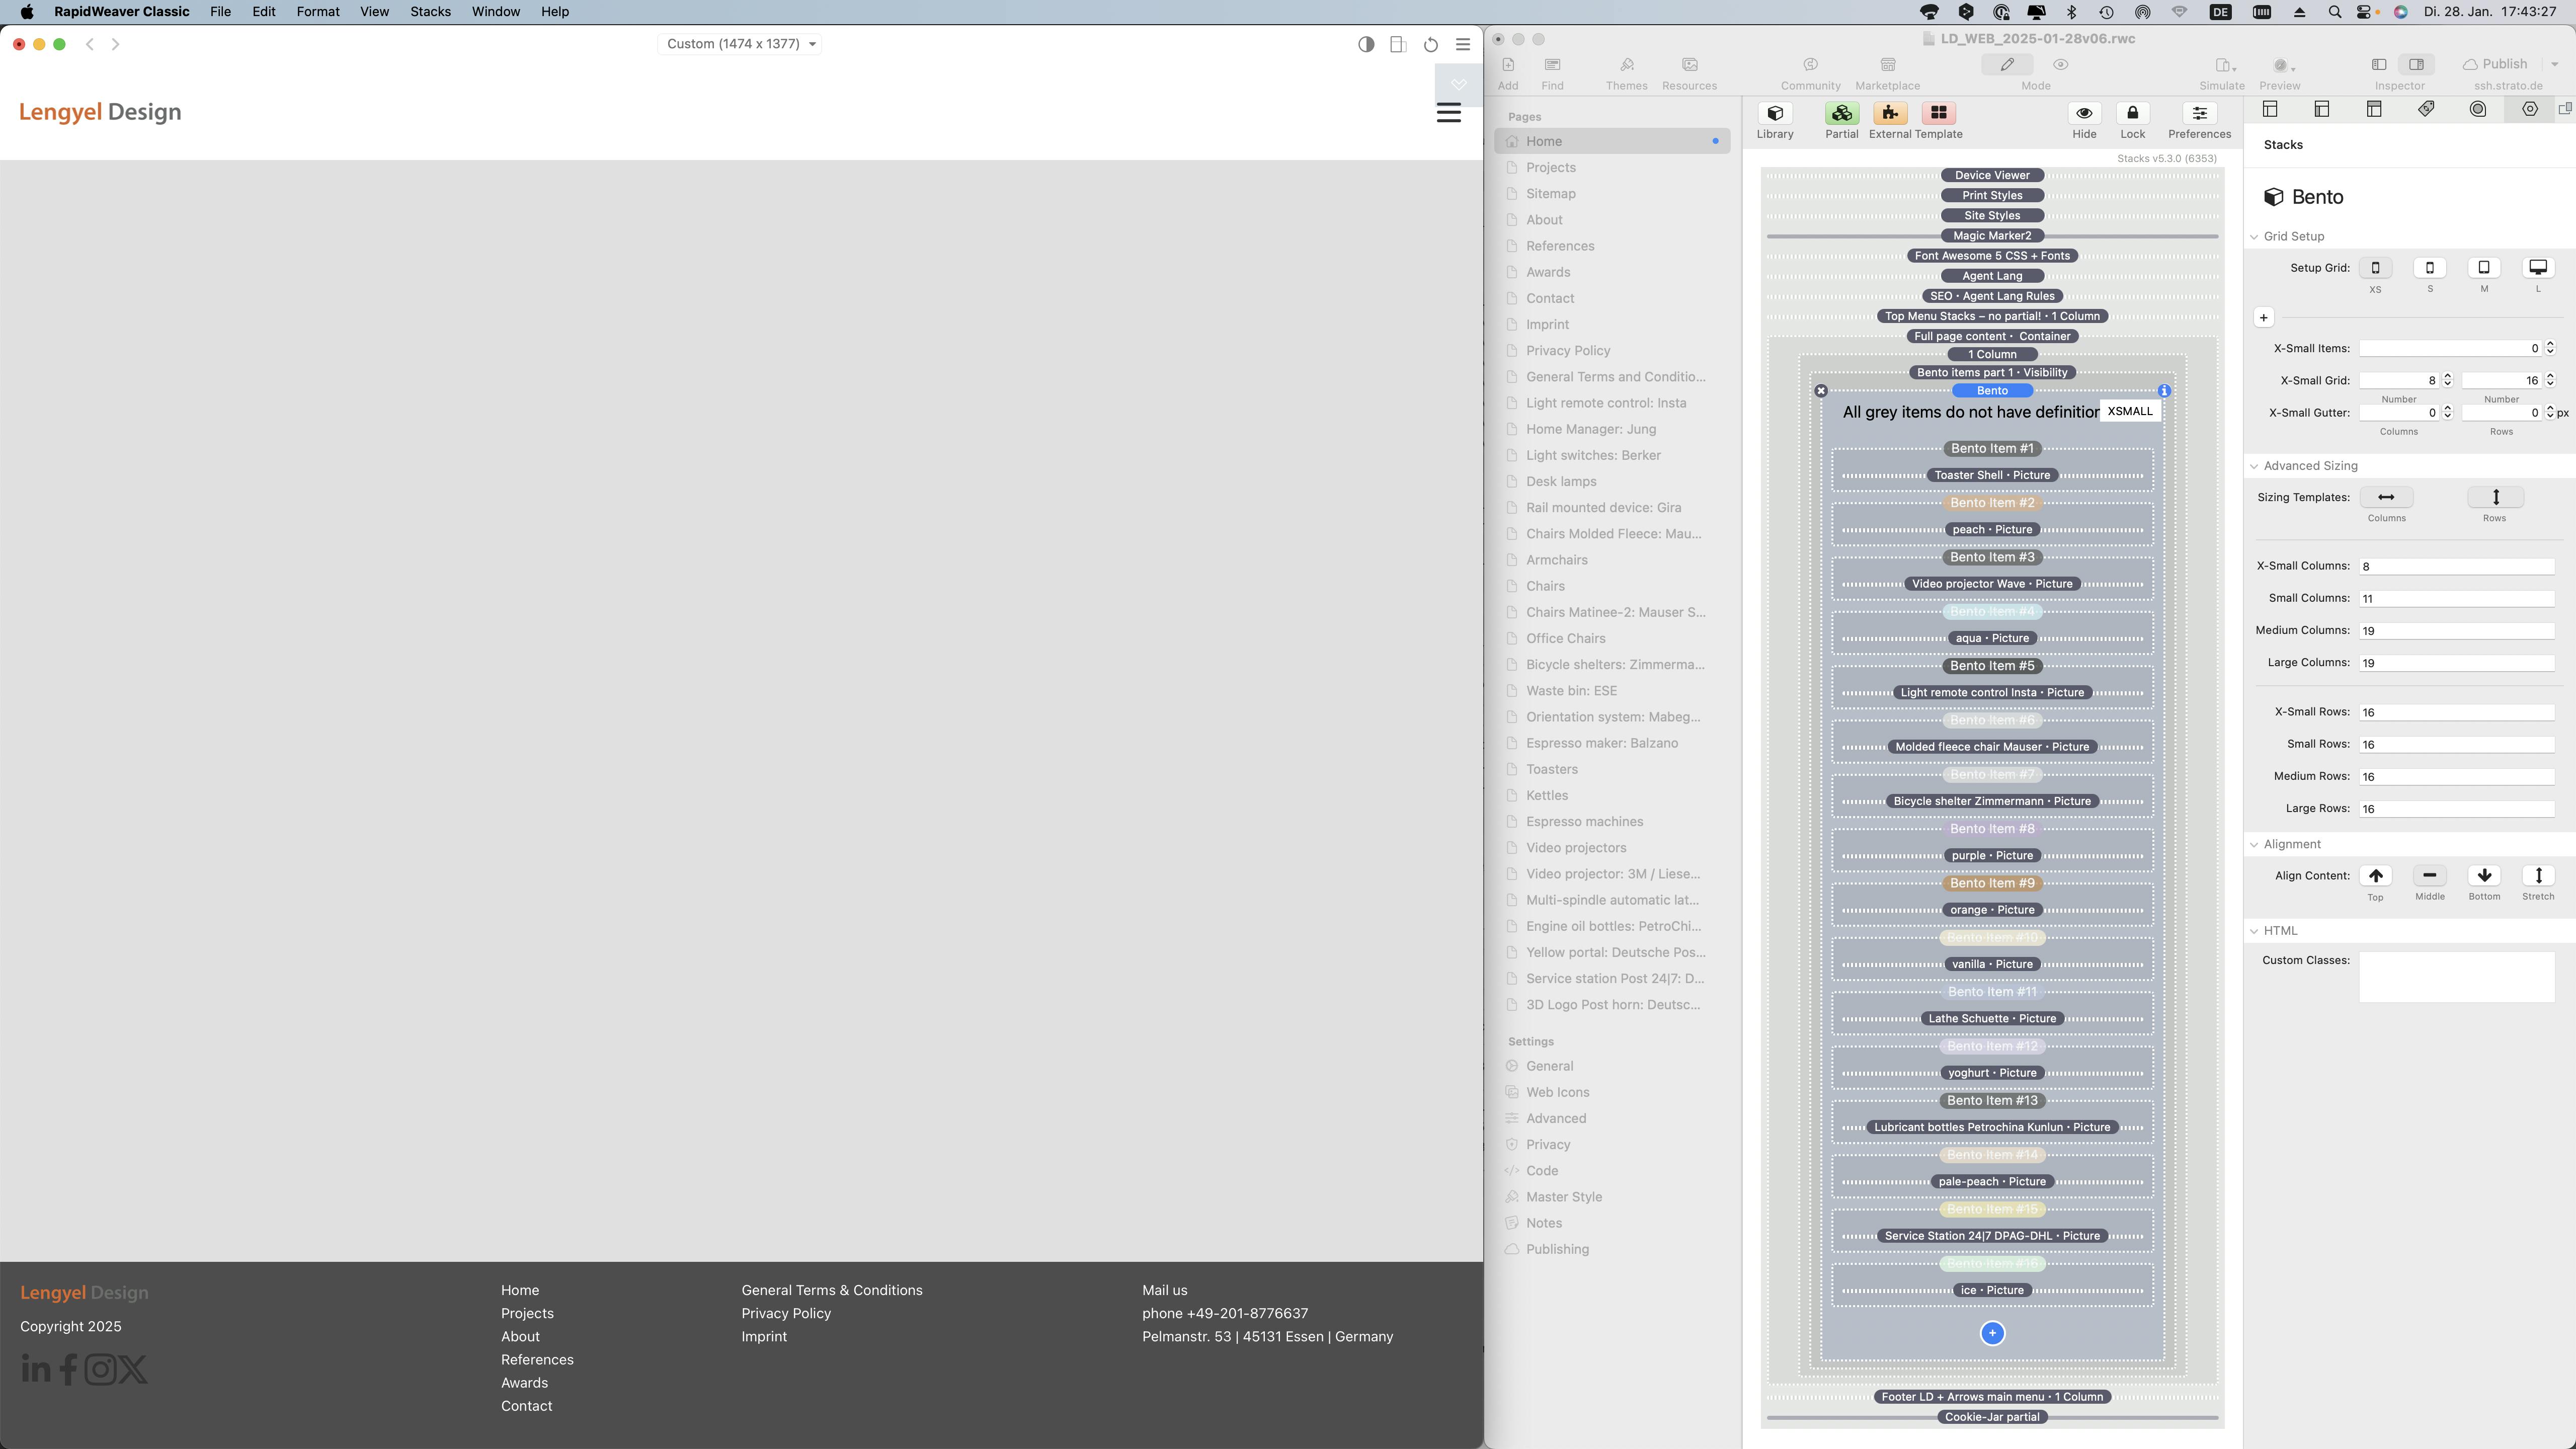Open the Marketplace icon
The height and width of the screenshot is (1449, 2576).
[1888, 65]
